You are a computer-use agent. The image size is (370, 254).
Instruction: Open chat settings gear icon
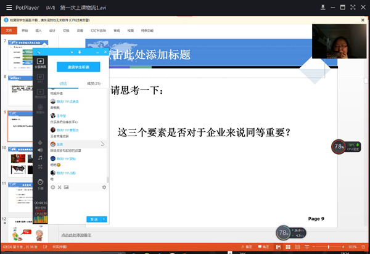[x=104, y=187]
